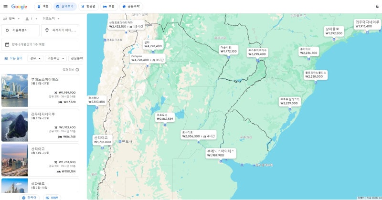This screenshot has width=382, height=200.
Task: Select the 산티아고 title in results list
Action: click(38, 149)
